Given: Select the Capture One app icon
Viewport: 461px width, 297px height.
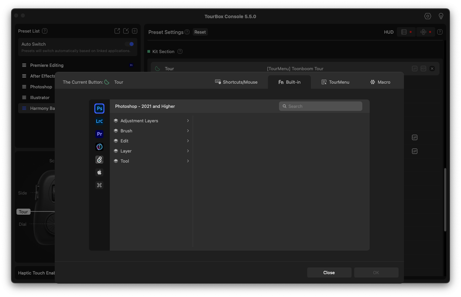Looking at the screenshot, I should click(99, 147).
